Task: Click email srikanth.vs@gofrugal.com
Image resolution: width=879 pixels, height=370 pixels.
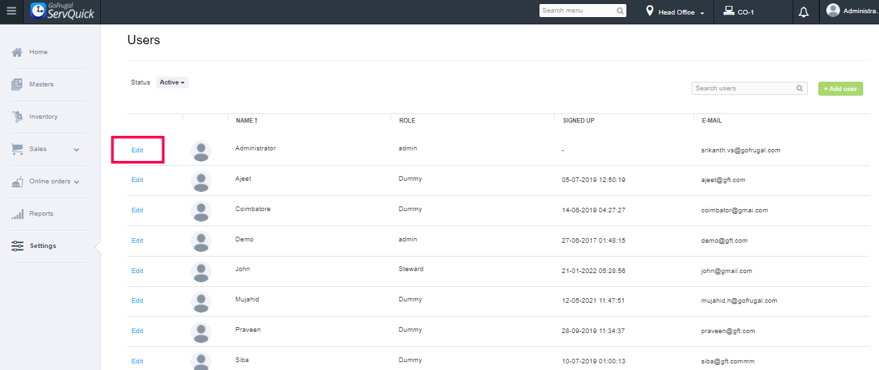Action: tap(741, 150)
